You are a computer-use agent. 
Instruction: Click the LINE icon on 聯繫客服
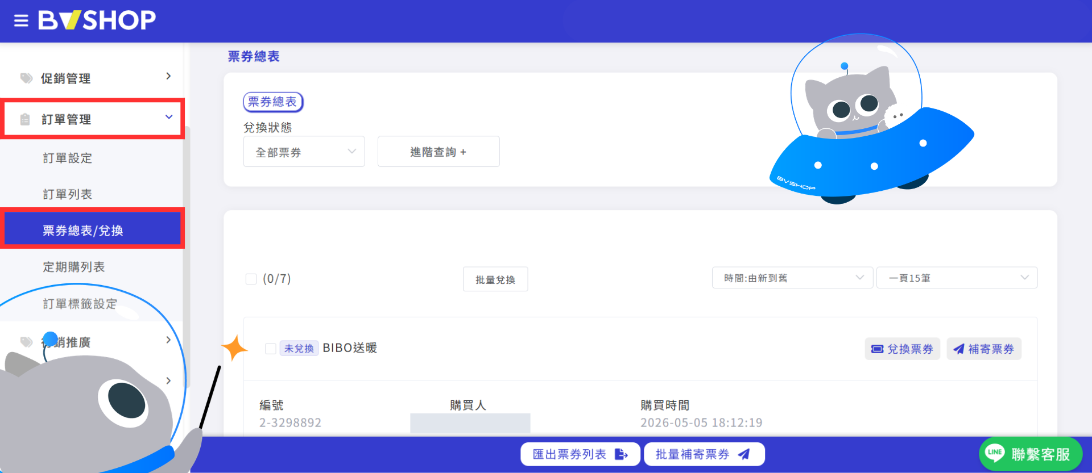pos(995,453)
